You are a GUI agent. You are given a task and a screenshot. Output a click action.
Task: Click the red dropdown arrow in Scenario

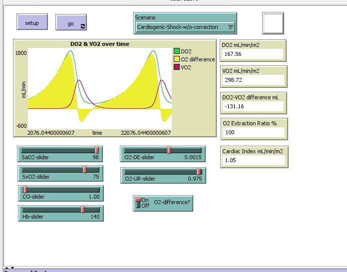pyautogui.click(x=230, y=27)
